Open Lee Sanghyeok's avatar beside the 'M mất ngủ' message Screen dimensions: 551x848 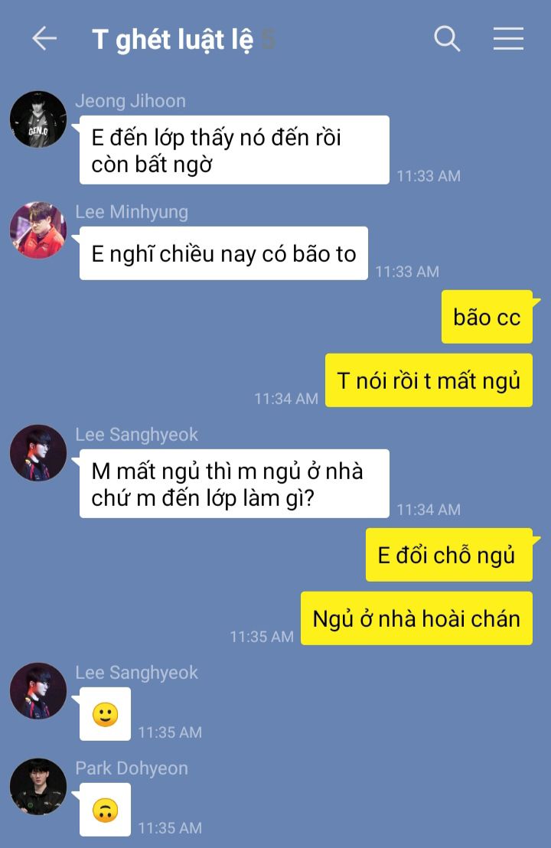(38, 452)
